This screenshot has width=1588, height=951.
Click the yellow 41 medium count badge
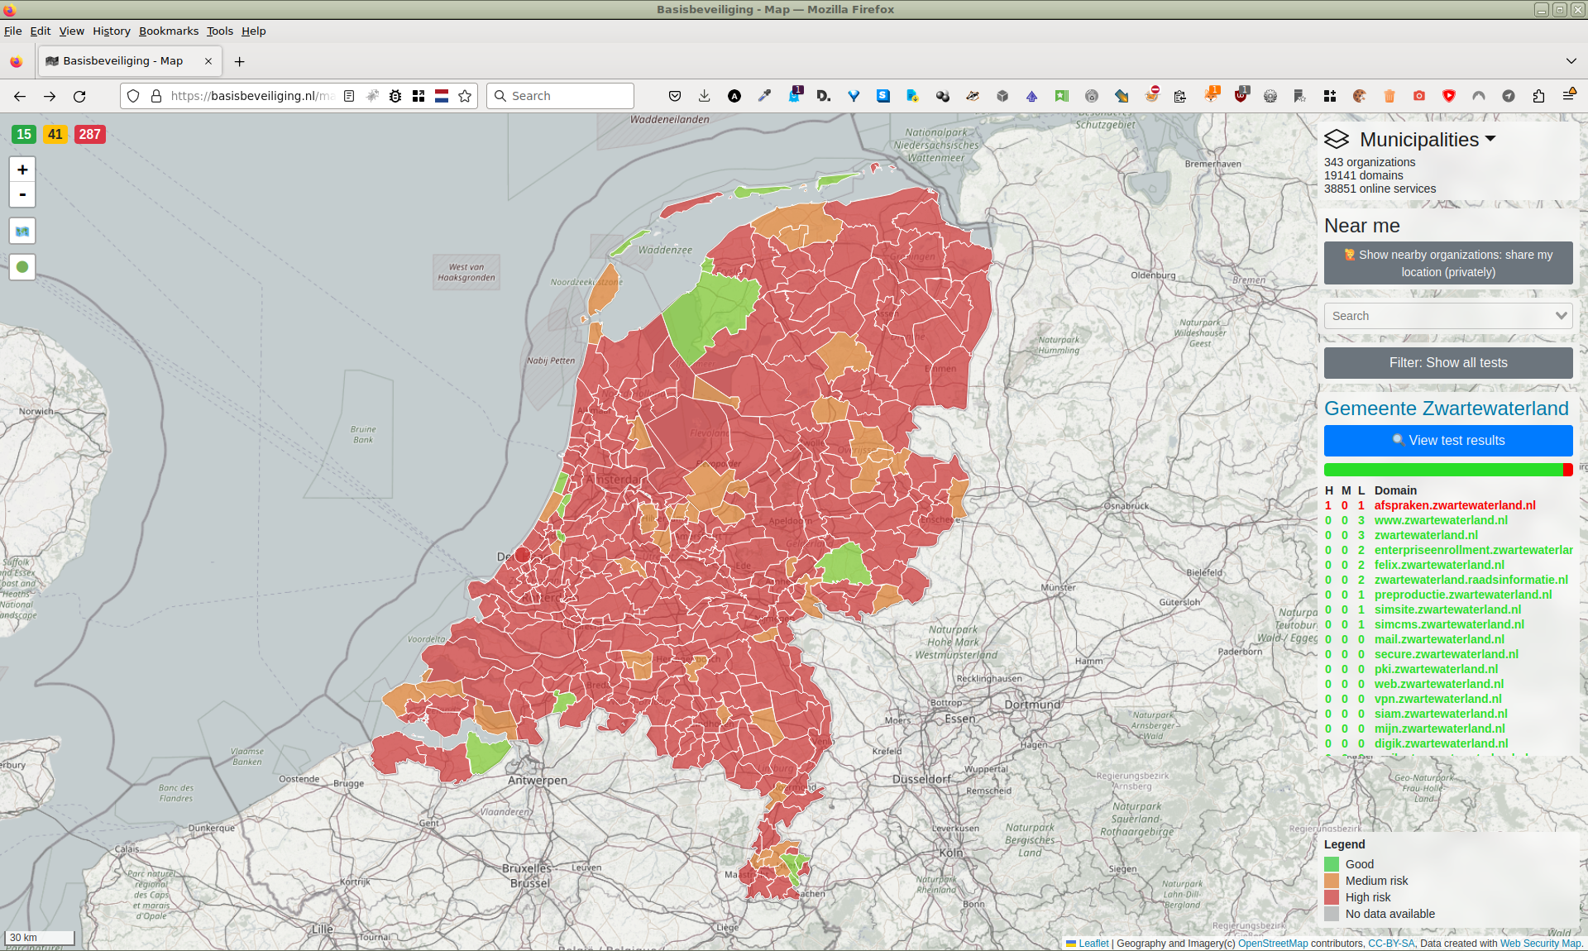(x=55, y=134)
